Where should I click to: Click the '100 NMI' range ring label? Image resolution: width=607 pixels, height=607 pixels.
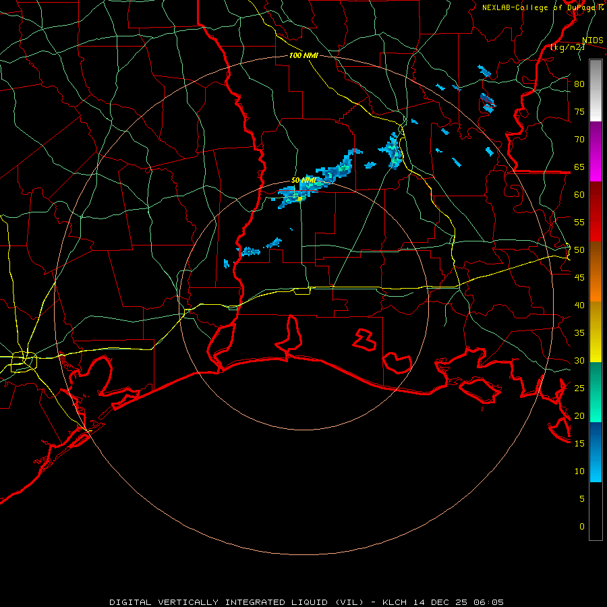point(303,55)
